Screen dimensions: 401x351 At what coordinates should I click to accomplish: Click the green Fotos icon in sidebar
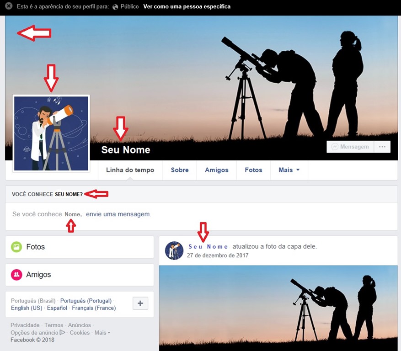[17, 247]
